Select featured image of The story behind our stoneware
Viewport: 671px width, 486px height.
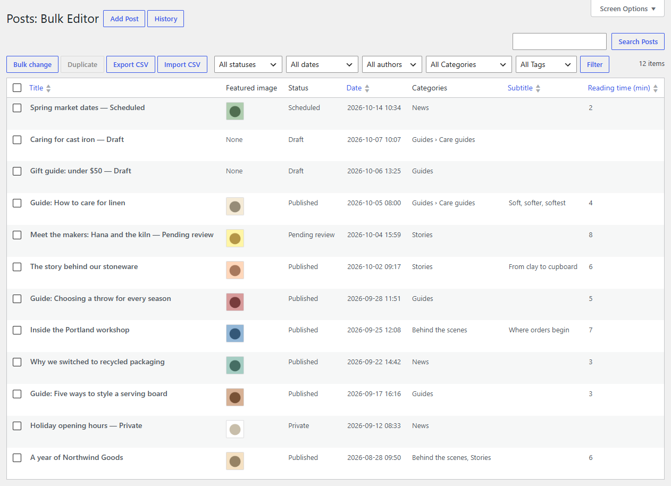pos(235,270)
